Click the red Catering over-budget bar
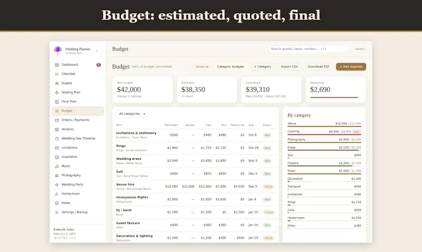The height and width of the screenshot is (252, 422). 324,134
